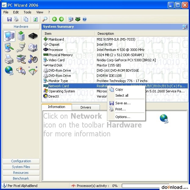The image size is (190, 190).
Task: Click the Processor(s) activity 0% status text
Action: [x=97, y=186]
